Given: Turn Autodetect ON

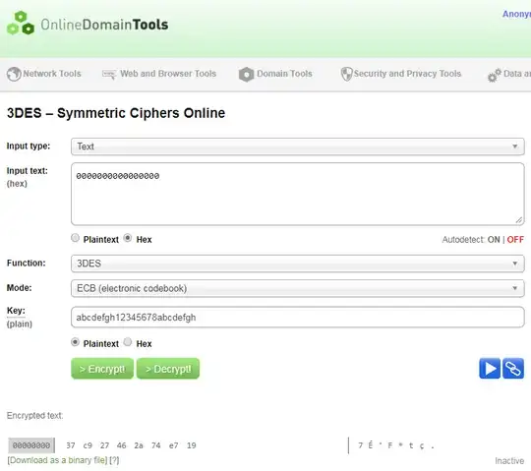Looking at the screenshot, I should 494,240.
